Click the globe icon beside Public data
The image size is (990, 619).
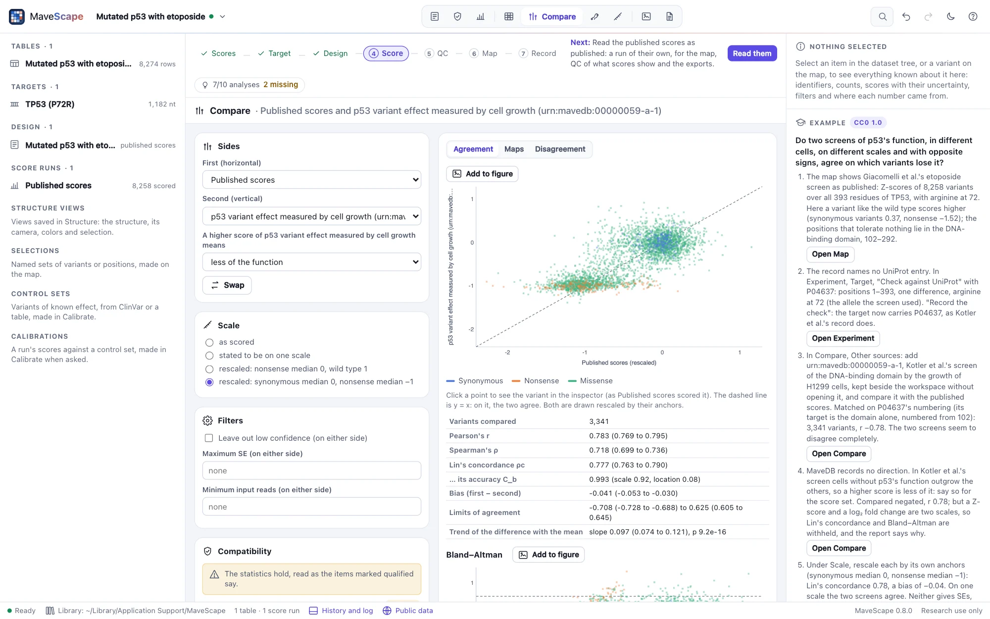[387, 611]
